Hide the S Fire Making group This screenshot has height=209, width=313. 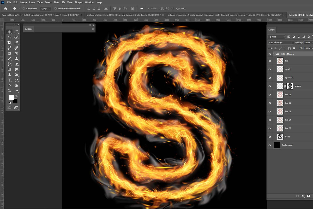[x=270, y=54]
